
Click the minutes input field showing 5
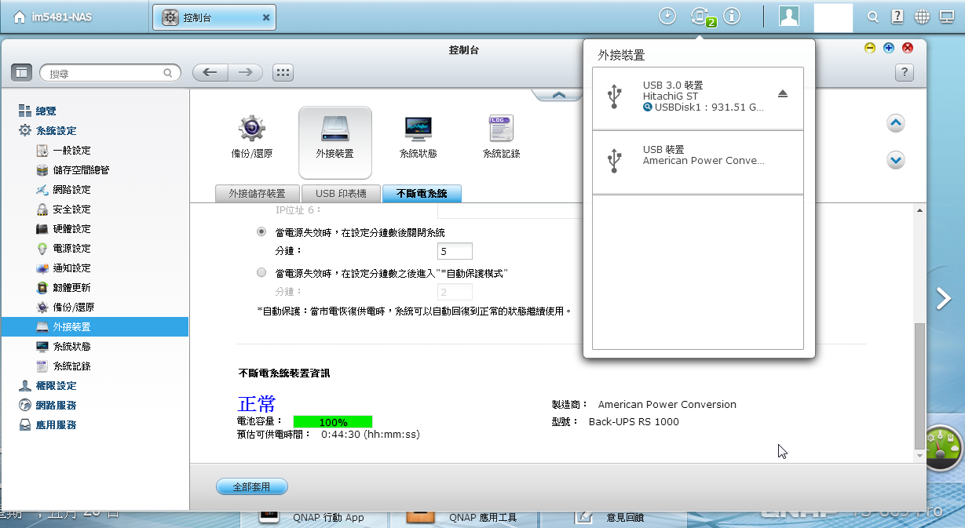(x=455, y=252)
